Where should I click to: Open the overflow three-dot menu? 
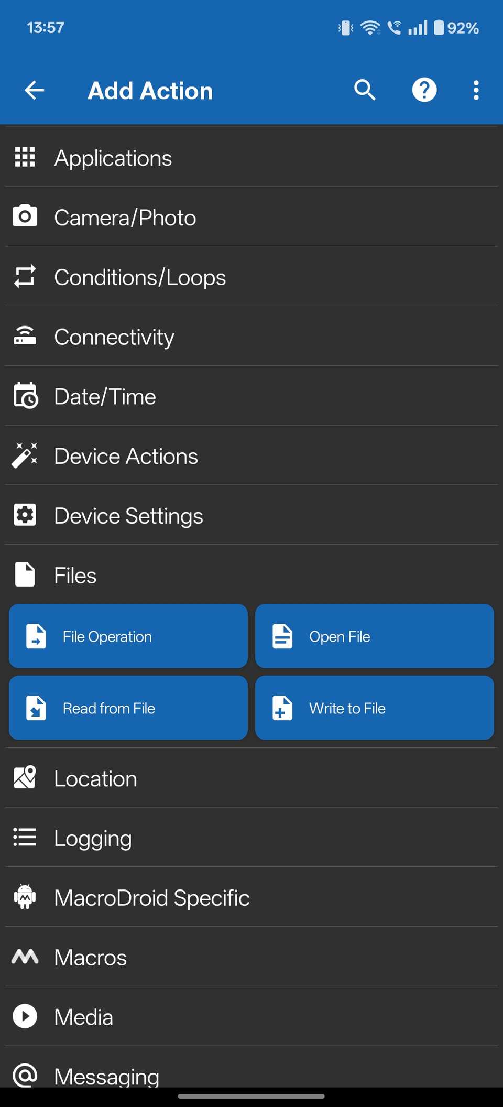point(476,90)
